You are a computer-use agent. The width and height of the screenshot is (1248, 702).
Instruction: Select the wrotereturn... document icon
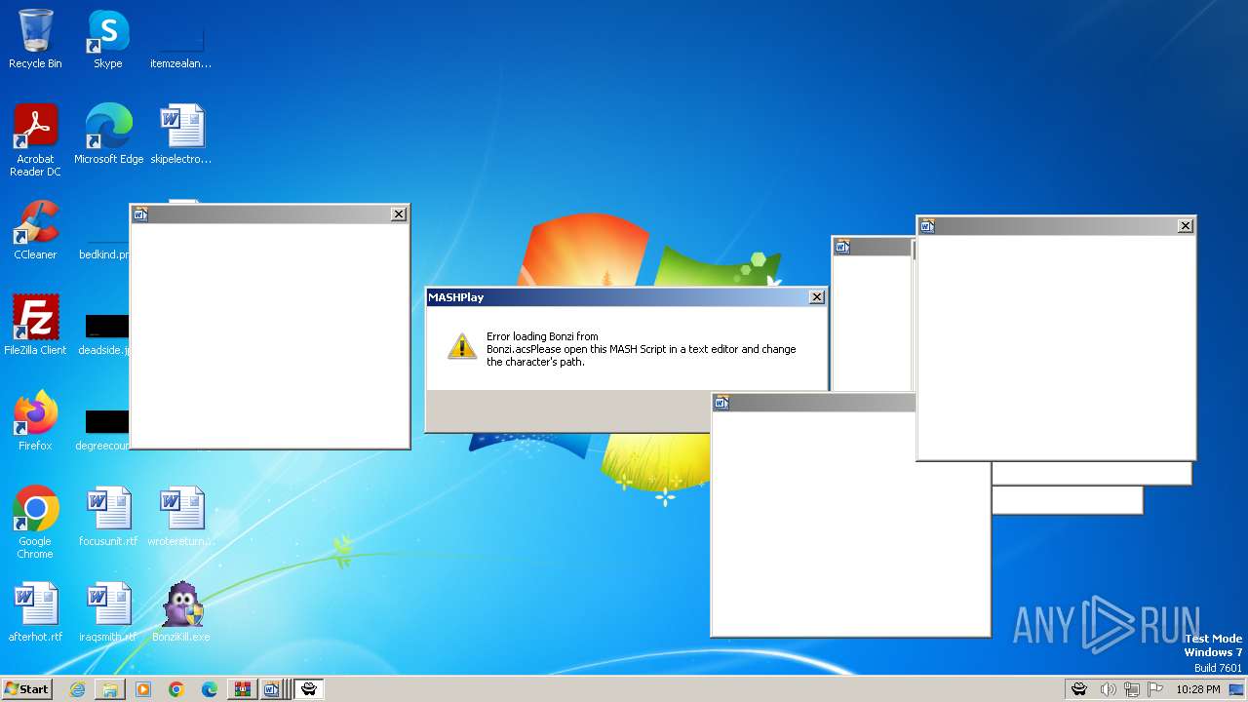coord(181,516)
